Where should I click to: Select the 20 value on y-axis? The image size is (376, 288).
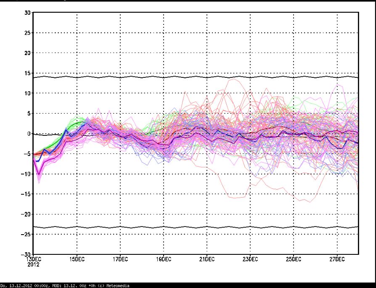pos(26,53)
